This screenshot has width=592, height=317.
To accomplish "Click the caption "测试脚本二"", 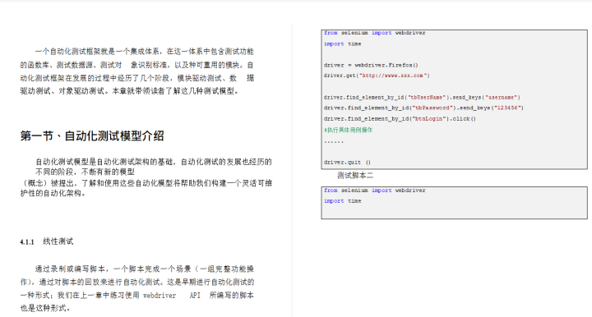I will pos(355,175).
